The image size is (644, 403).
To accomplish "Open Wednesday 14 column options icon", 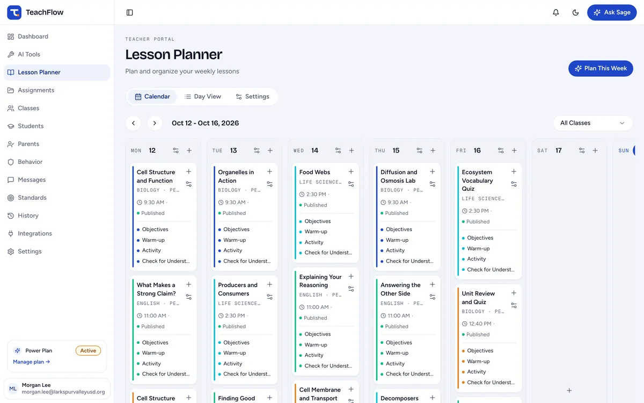I will [338, 150].
